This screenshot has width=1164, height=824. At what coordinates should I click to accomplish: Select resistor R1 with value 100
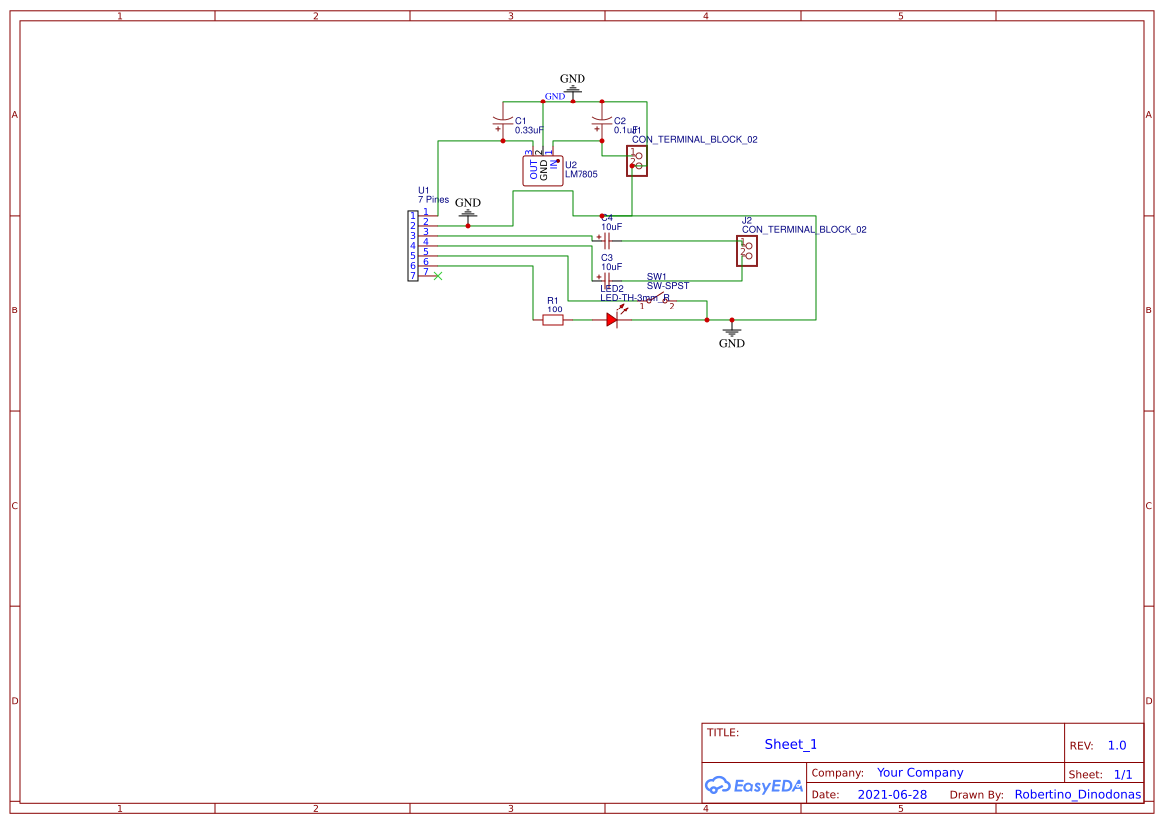[554, 318]
